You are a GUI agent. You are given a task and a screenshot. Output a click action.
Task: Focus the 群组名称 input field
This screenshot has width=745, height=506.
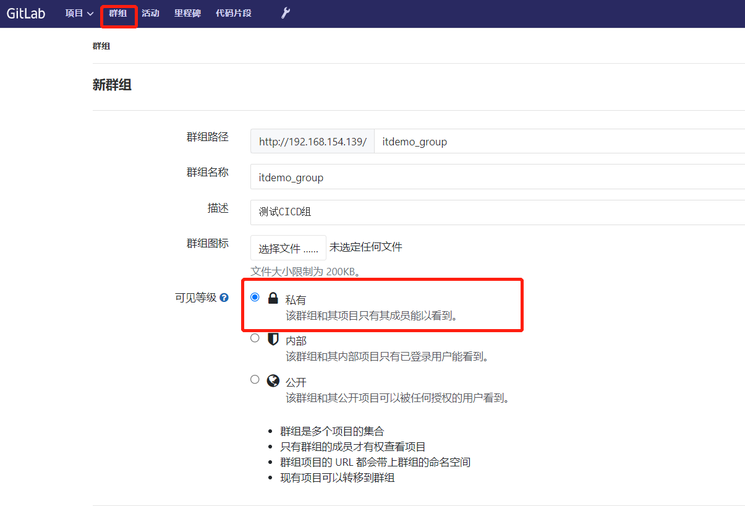498,177
